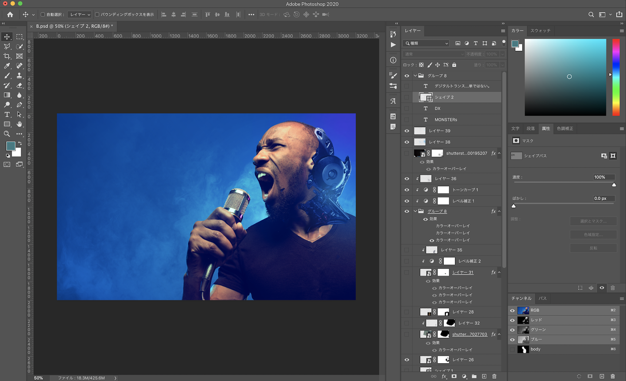Viewport: 626px width, 381px height.
Task: Click the Delete layer trash icon
Action: [494, 376]
